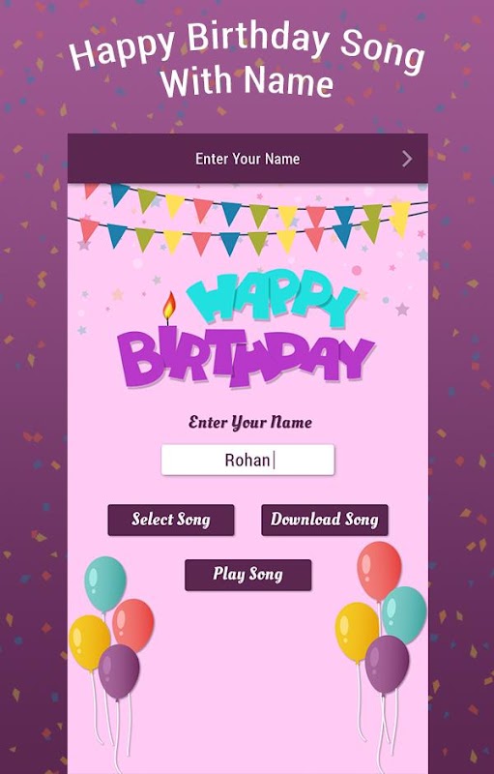
Task: Focus the name field containing Rohan
Action: coord(248,461)
